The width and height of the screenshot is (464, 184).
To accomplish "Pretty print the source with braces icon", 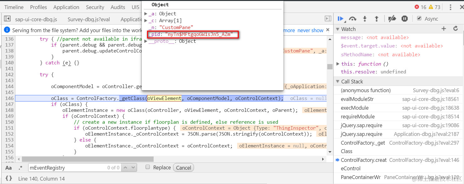I will click(x=9, y=178).
